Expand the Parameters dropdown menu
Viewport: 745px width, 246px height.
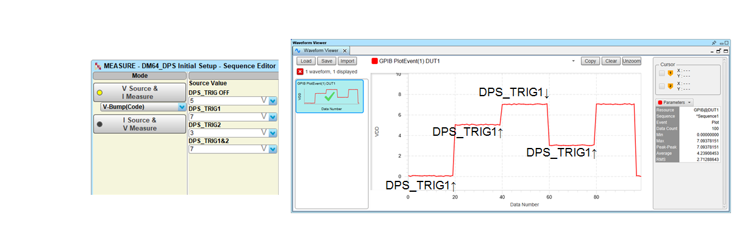674,102
